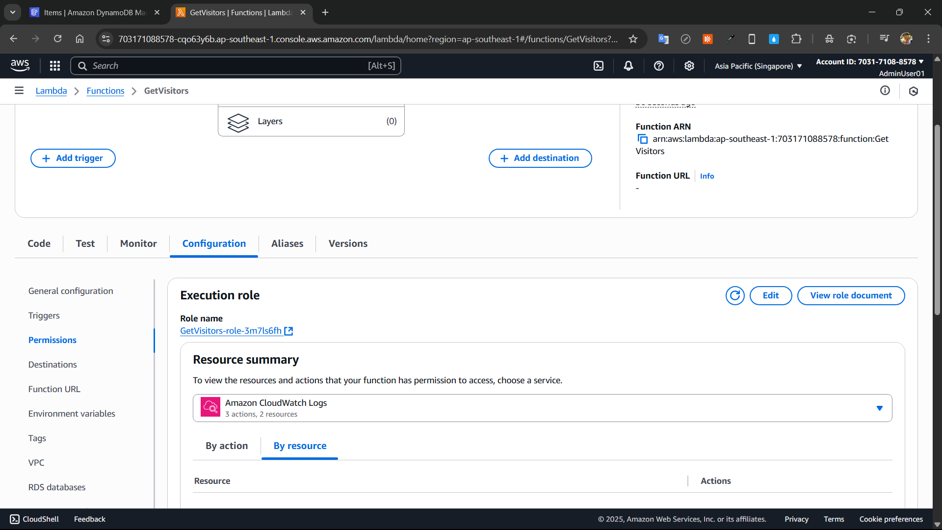
Task: Open browser home page
Action: [x=79, y=39]
